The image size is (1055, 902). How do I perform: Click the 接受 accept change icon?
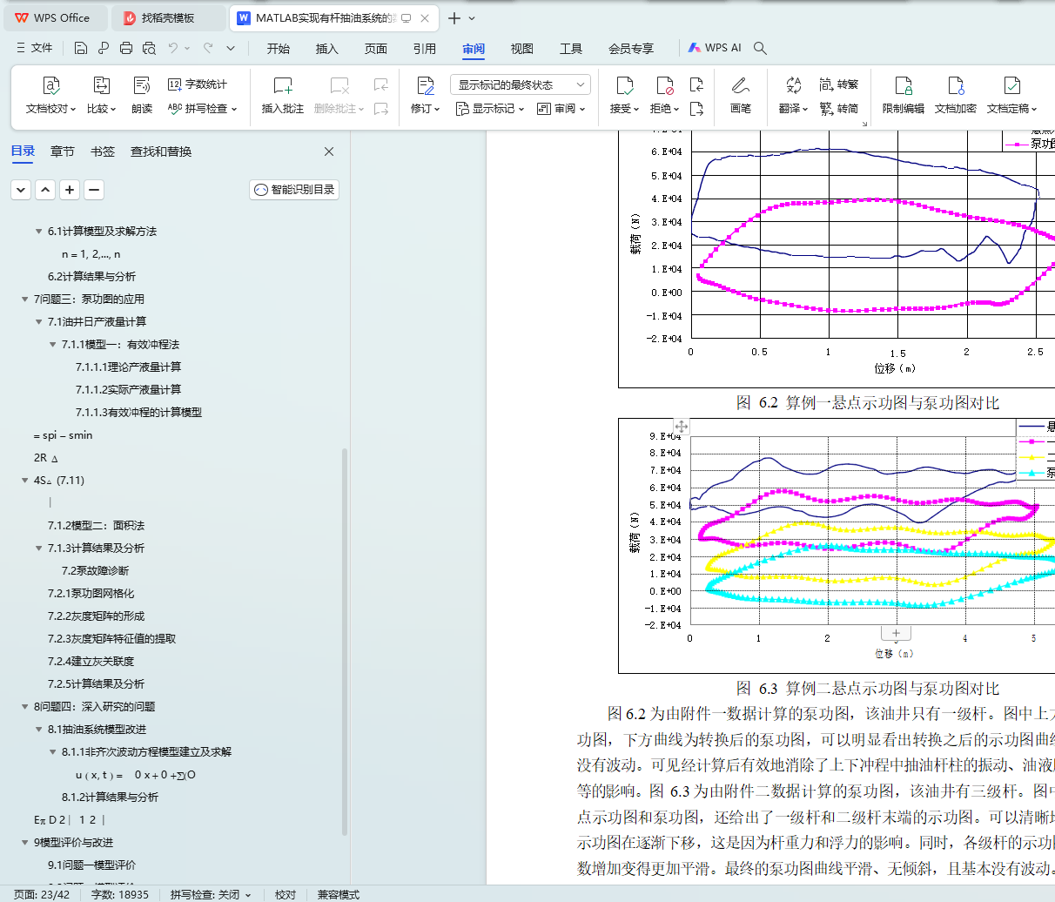coord(624,85)
